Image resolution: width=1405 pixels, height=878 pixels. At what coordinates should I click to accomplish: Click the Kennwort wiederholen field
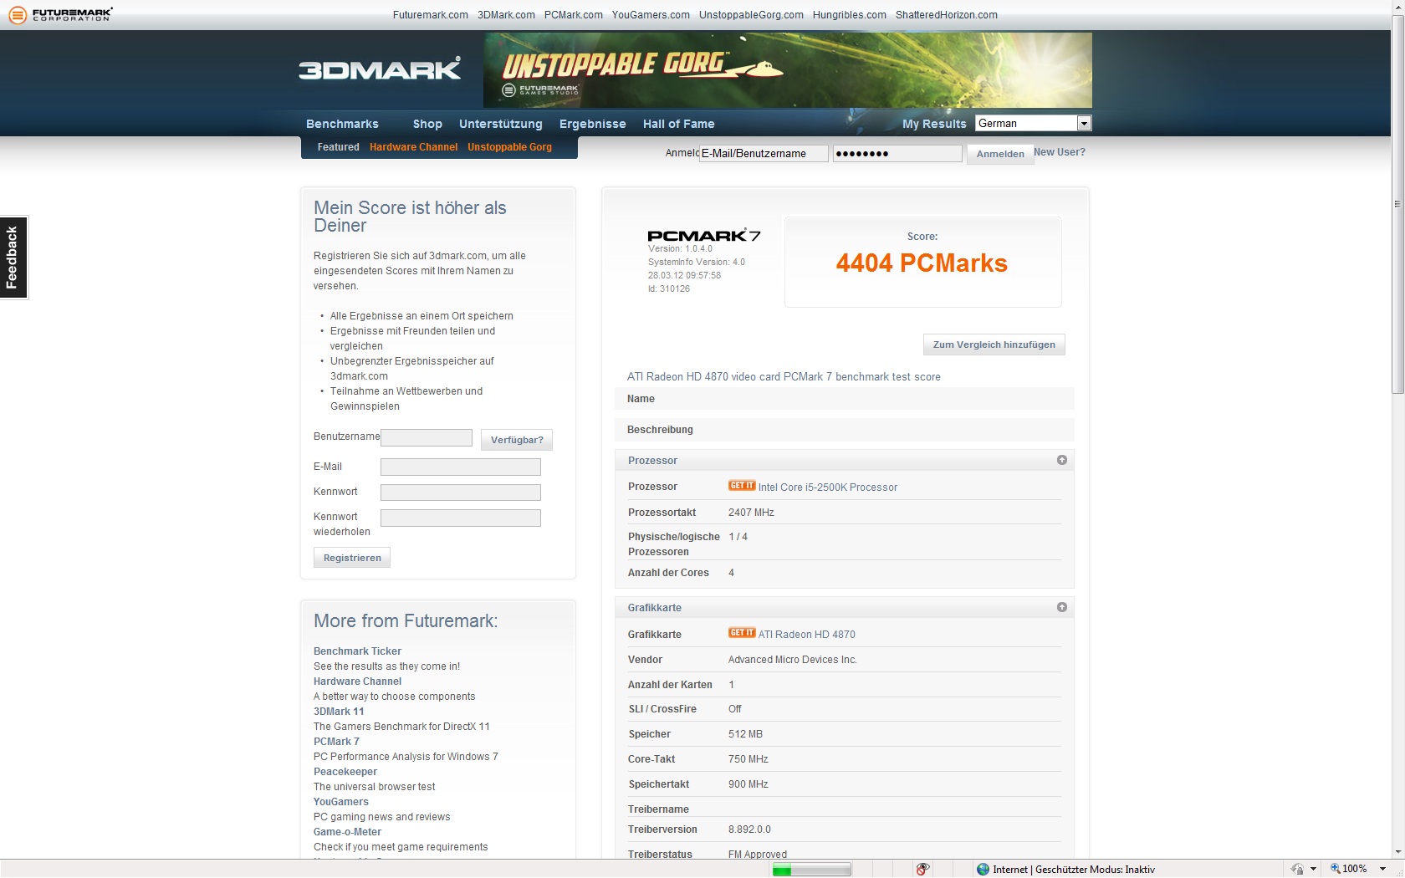(461, 518)
